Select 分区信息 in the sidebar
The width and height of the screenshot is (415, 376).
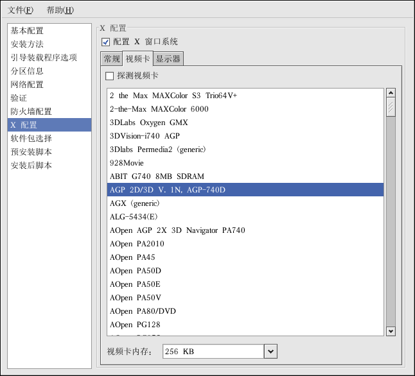coord(27,71)
